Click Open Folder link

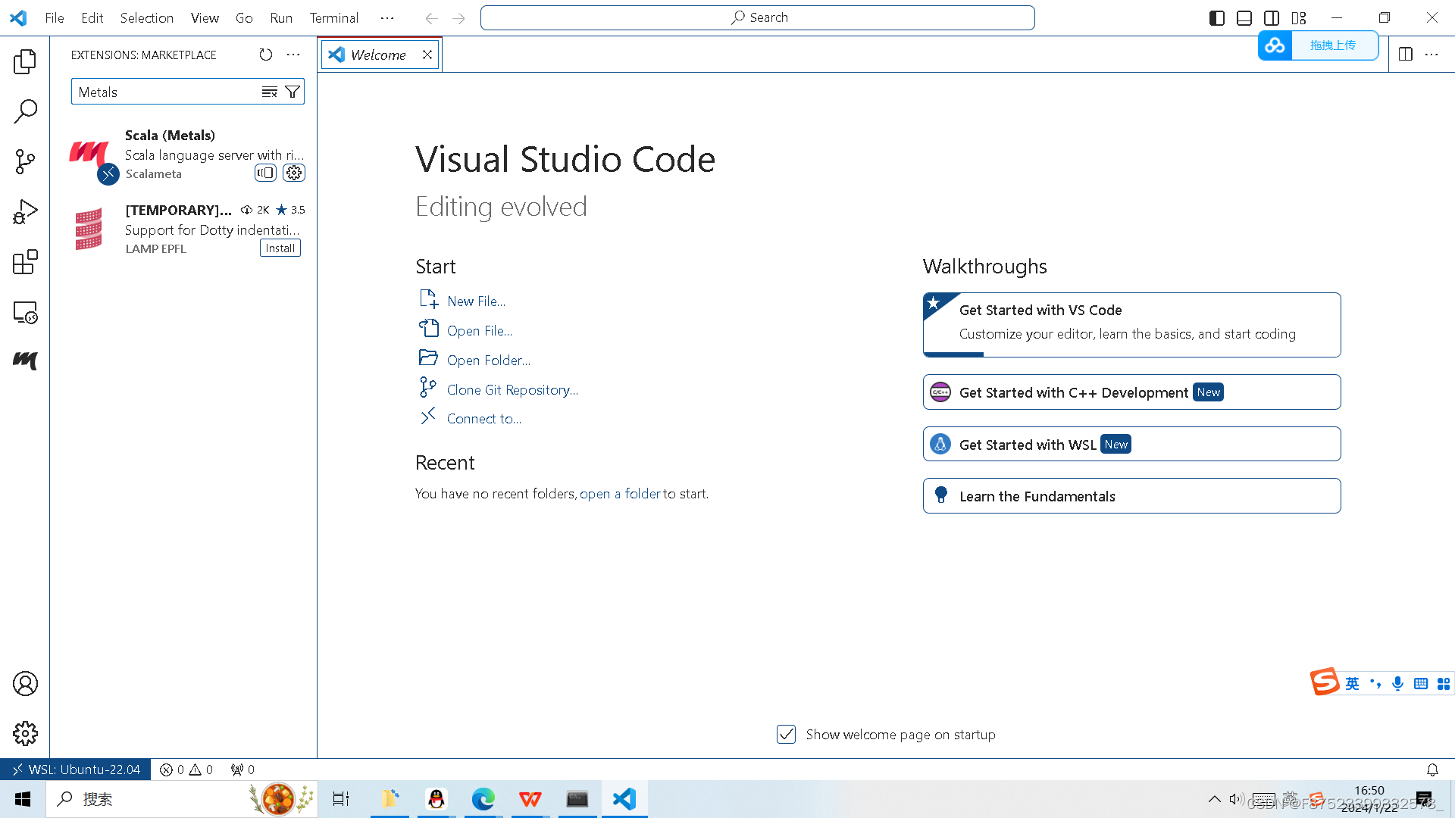[x=489, y=360]
